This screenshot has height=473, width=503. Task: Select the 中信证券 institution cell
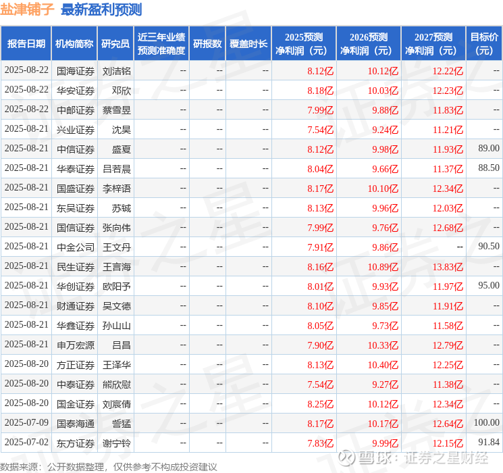(x=76, y=149)
